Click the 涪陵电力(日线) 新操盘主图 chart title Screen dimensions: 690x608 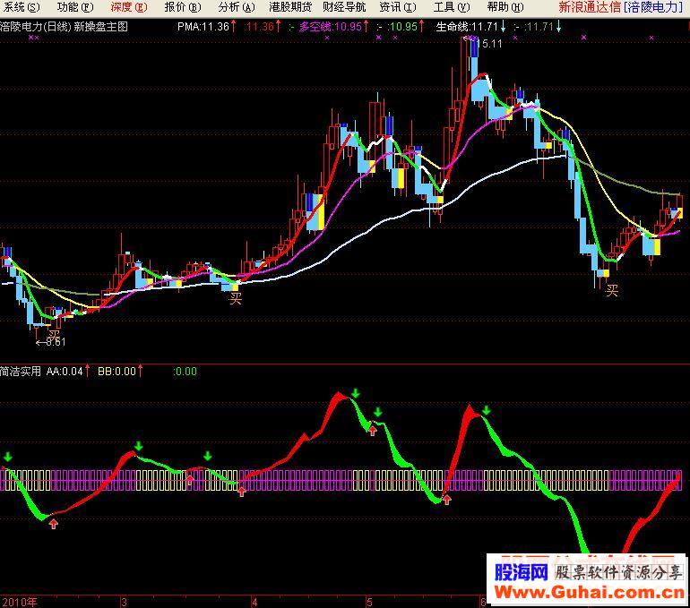[65, 27]
